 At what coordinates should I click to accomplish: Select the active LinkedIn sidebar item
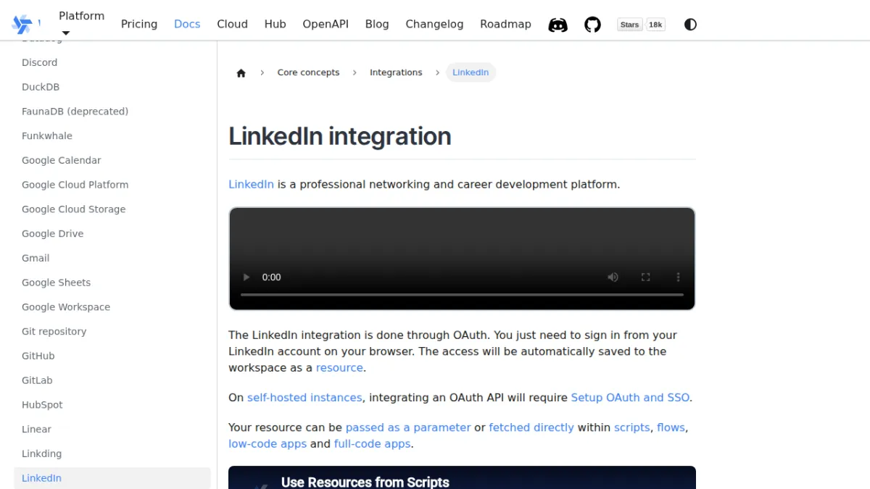pos(112,478)
